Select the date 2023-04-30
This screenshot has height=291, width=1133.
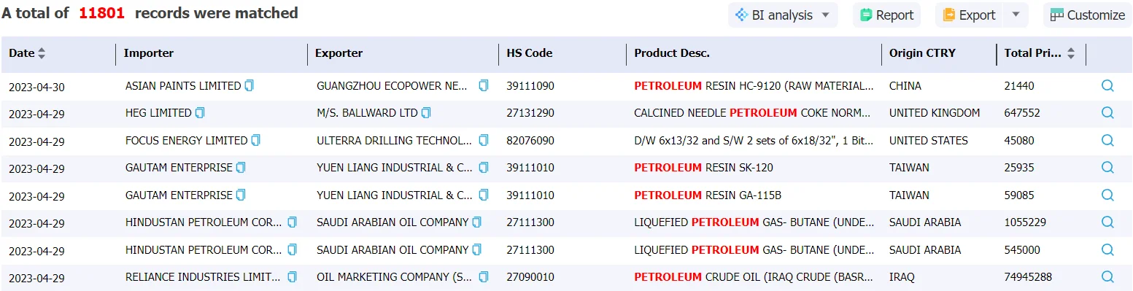coord(36,87)
